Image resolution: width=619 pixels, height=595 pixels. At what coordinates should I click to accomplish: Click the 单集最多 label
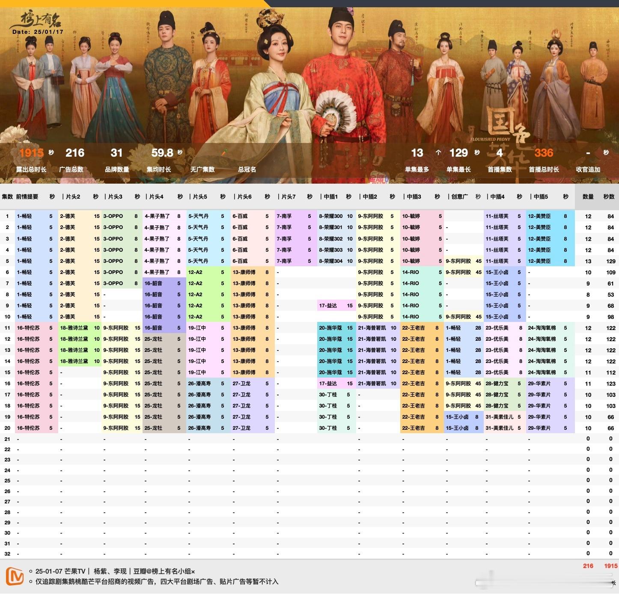pyautogui.click(x=417, y=170)
